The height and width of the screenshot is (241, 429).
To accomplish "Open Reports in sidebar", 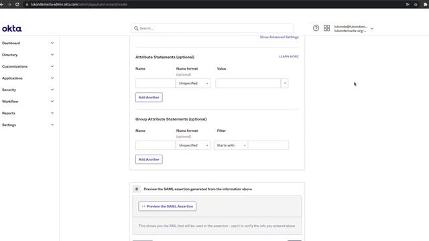I will click(9, 113).
